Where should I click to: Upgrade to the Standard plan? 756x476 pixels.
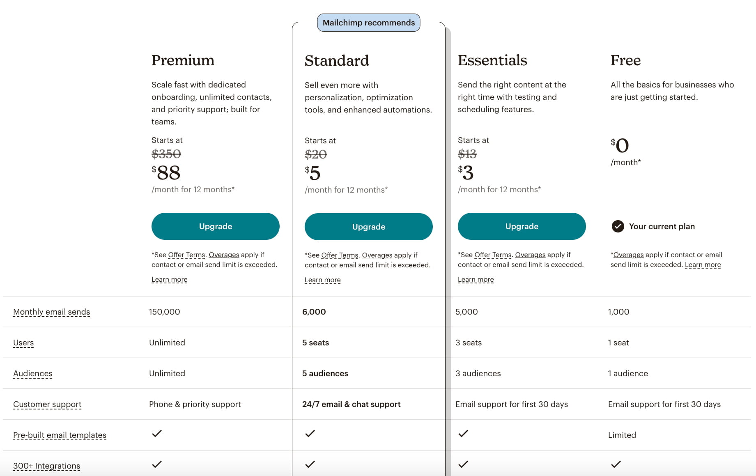click(368, 226)
